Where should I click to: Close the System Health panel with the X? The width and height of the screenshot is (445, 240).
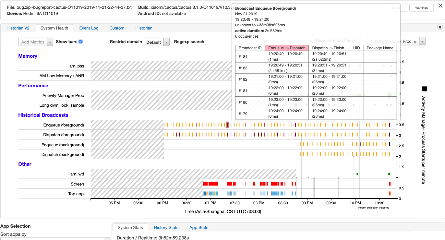point(440,27)
